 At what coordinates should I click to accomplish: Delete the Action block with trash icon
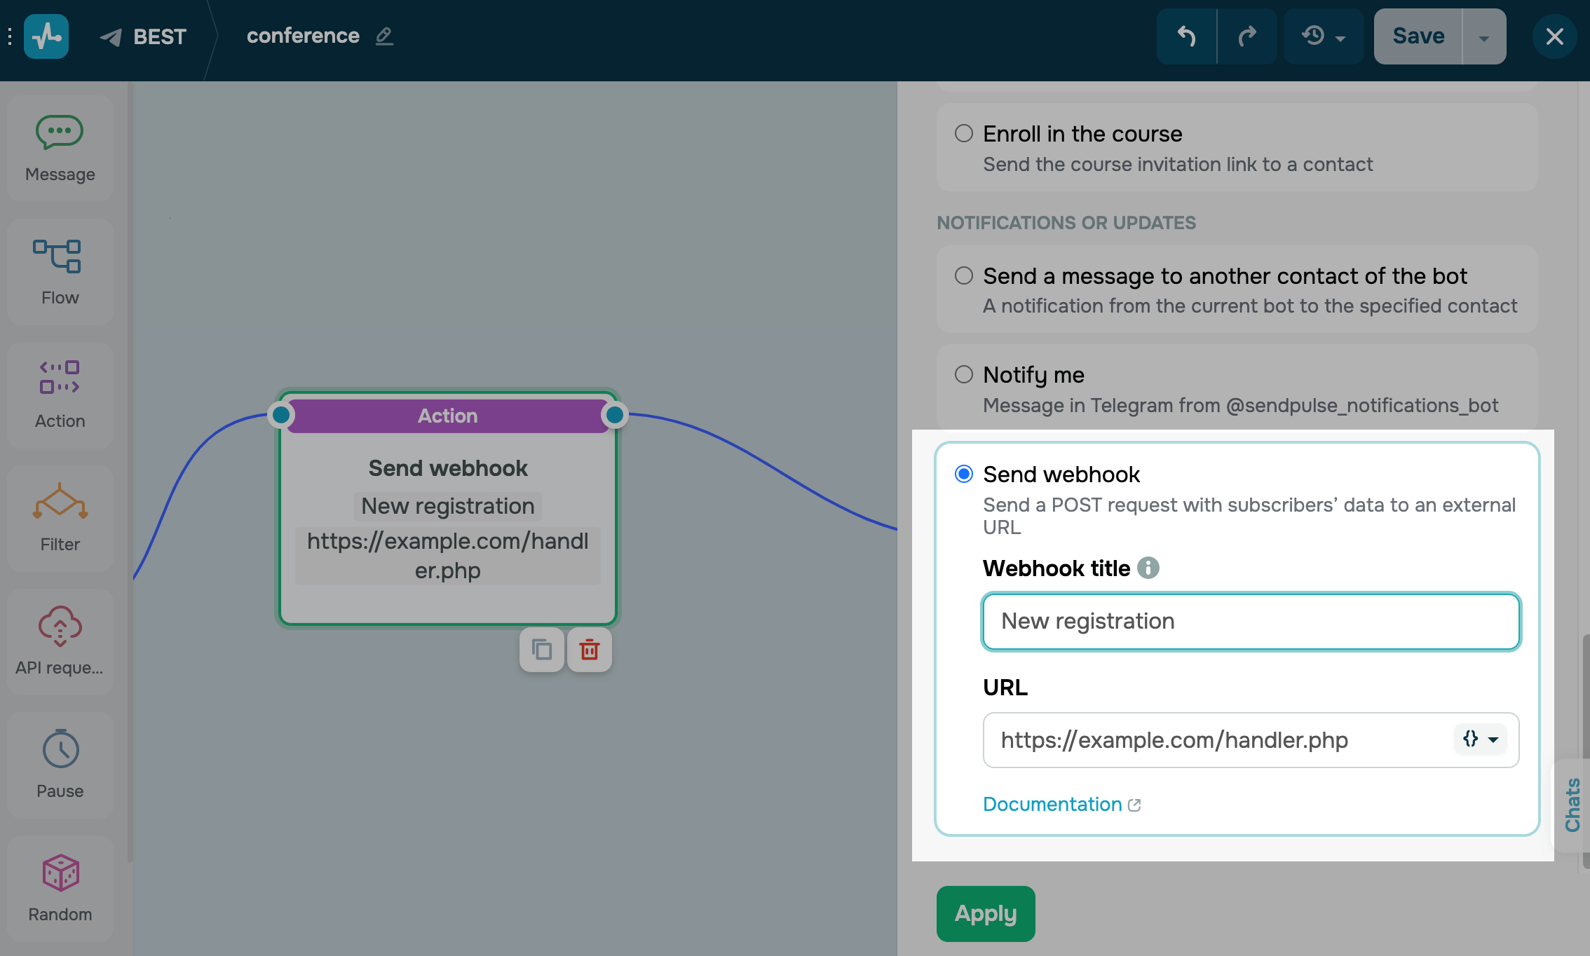point(589,650)
